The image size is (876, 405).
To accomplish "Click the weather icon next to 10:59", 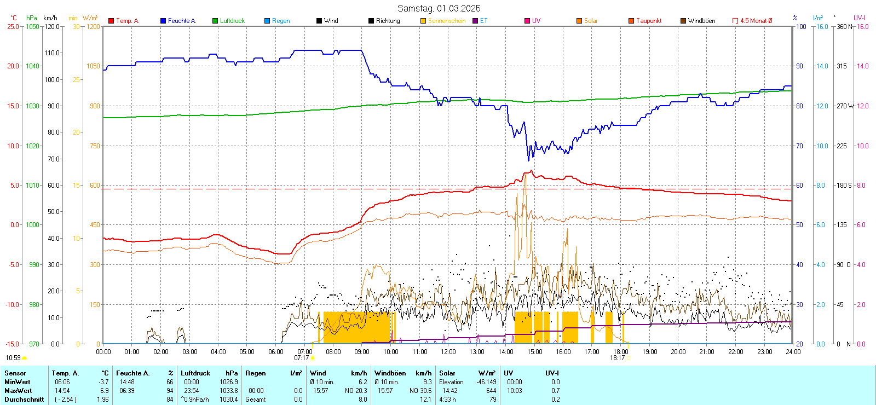I will click(24, 358).
